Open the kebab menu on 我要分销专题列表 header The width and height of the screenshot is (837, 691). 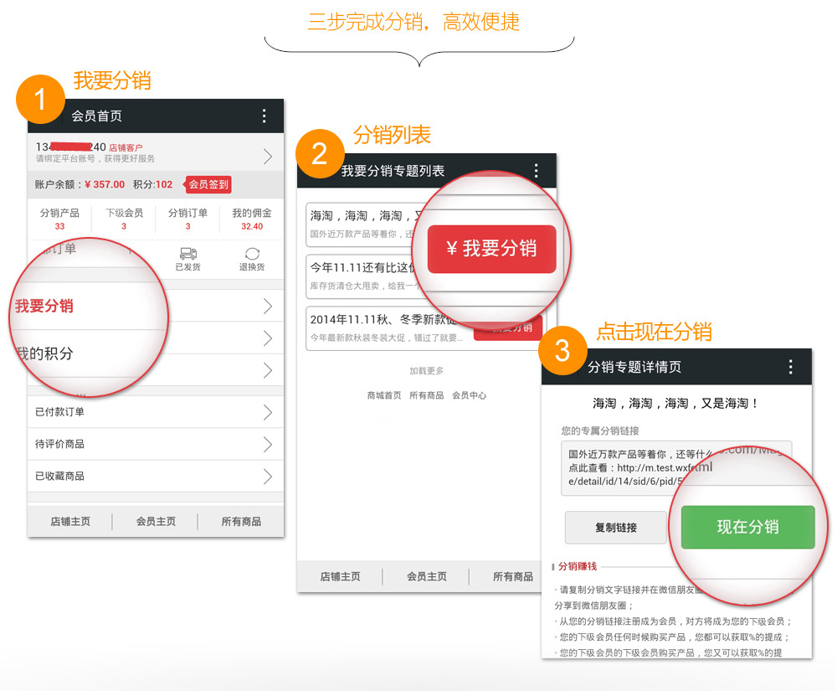tap(537, 171)
